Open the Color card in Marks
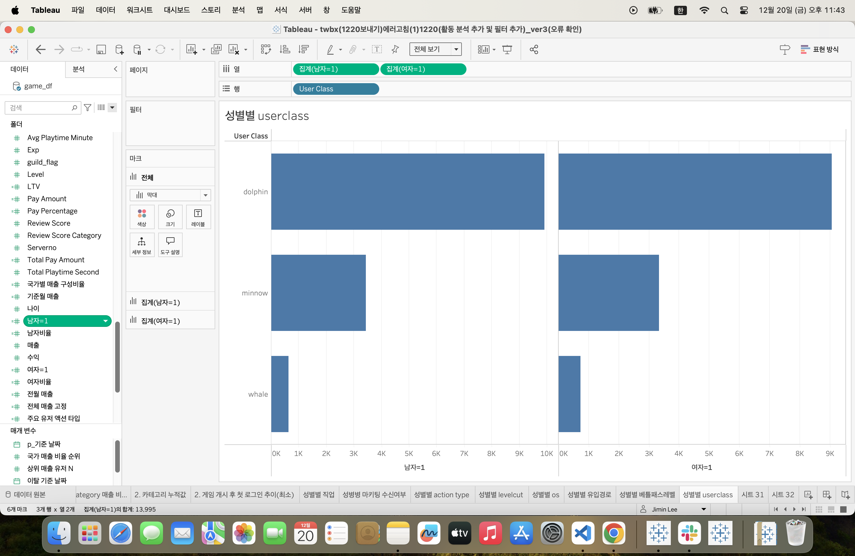Image resolution: width=855 pixels, height=556 pixels. (142, 217)
